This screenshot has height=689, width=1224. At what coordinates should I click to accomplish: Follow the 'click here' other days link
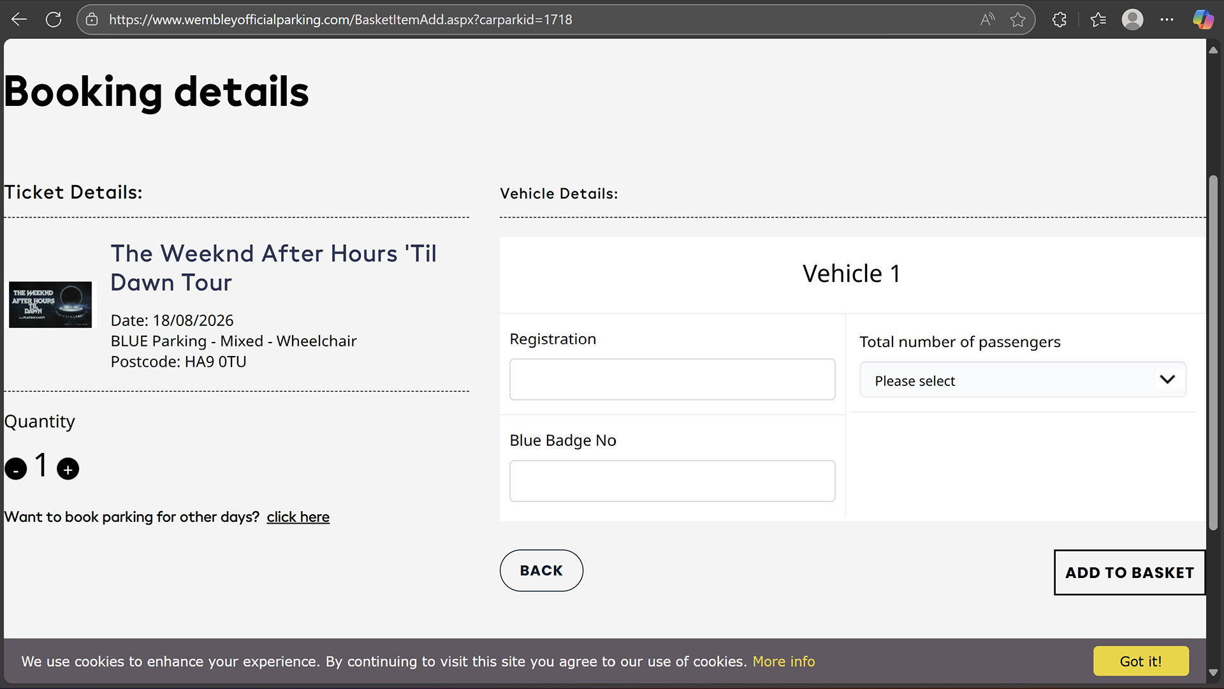tap(298, 517)
